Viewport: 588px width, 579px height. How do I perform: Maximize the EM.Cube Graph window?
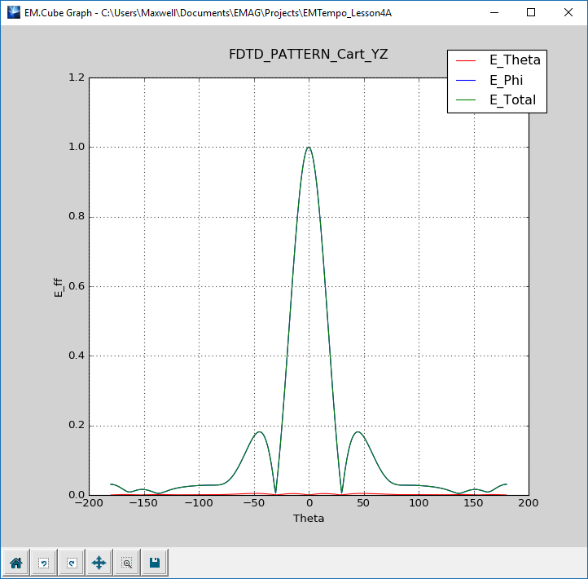tap(531, 12)
